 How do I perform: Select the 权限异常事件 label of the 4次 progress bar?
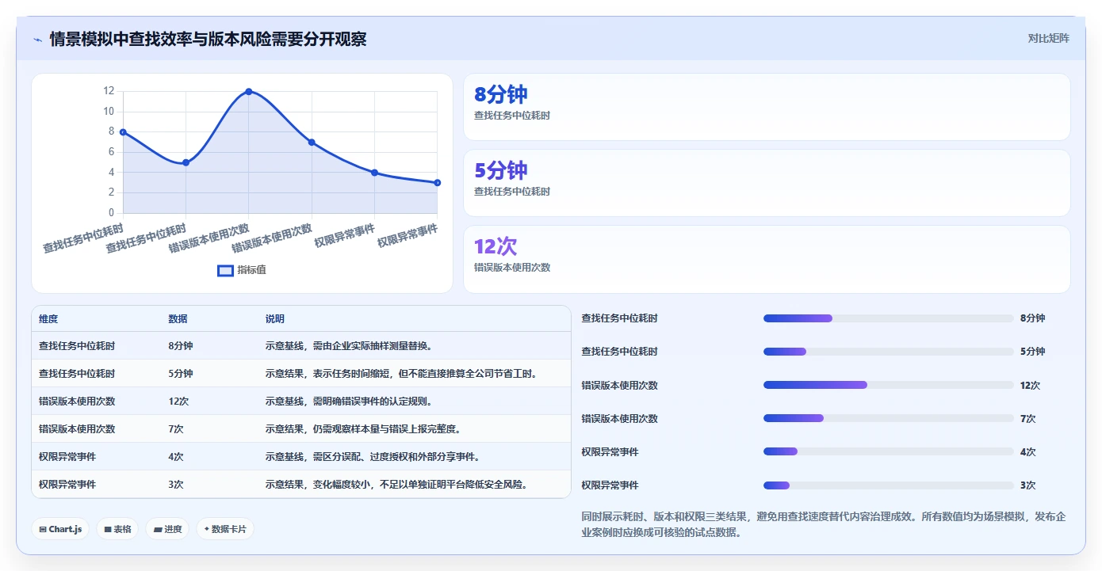[610, 452]
